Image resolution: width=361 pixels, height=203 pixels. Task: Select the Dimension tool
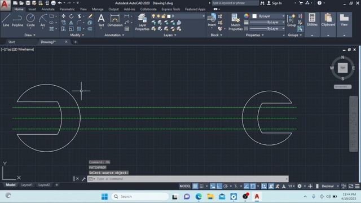click(115, 20)
